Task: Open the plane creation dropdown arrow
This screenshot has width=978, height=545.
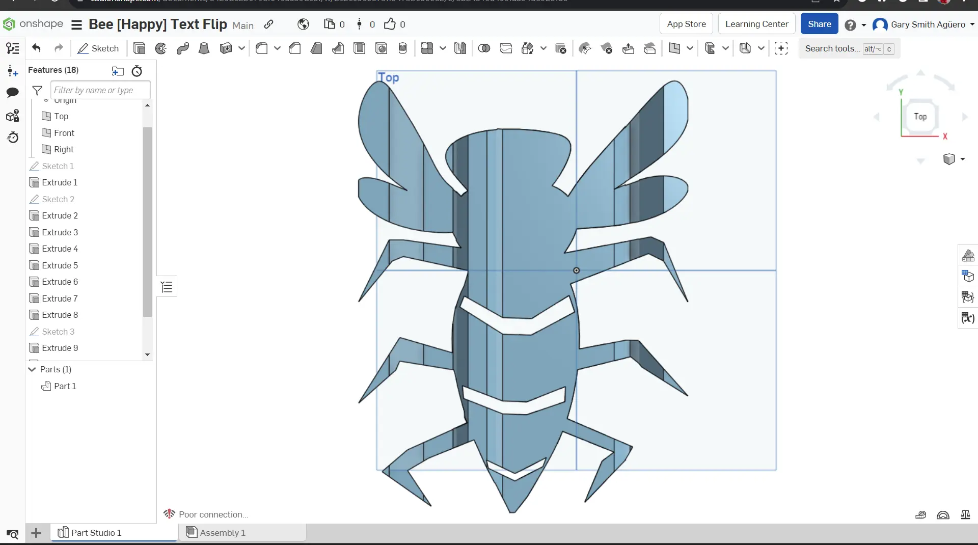Action: click(x=691, y=48)
